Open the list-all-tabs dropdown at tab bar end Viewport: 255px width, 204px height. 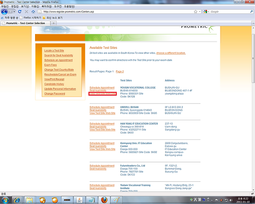click(x=253, y=23)
